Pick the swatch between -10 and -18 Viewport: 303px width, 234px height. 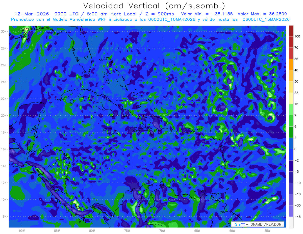291,188
